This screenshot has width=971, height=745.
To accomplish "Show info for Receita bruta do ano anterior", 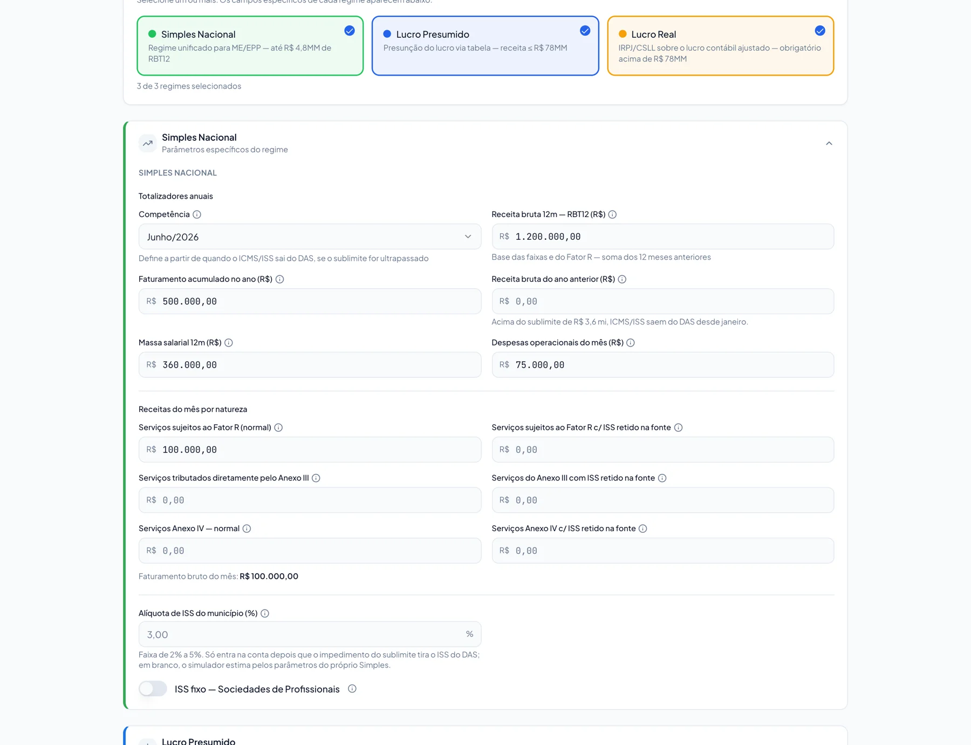I will [622, 279].
